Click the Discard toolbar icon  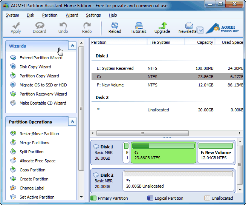pyautogui.click(x=40, y=25)
